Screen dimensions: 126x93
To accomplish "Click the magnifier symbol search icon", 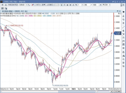I will [x=29, y=5].
